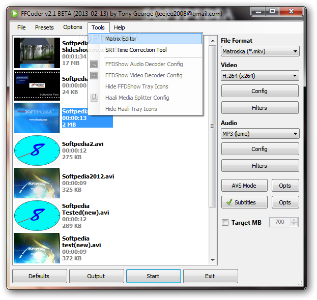The height and width of the screenshot is (300, 317).
Task: Close the FFCoder window
Action: coord(291,12)
